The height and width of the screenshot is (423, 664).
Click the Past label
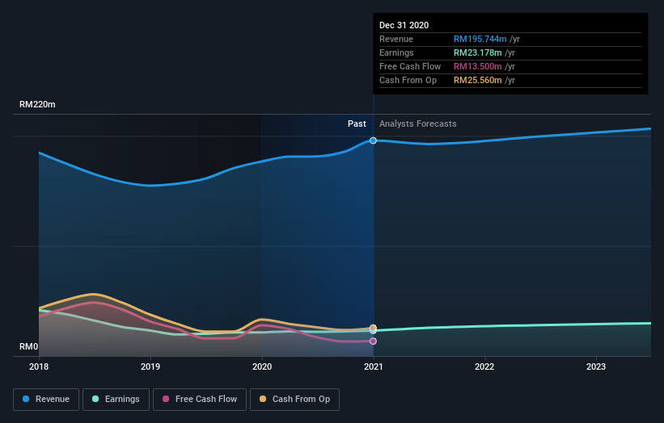[357, 124]
